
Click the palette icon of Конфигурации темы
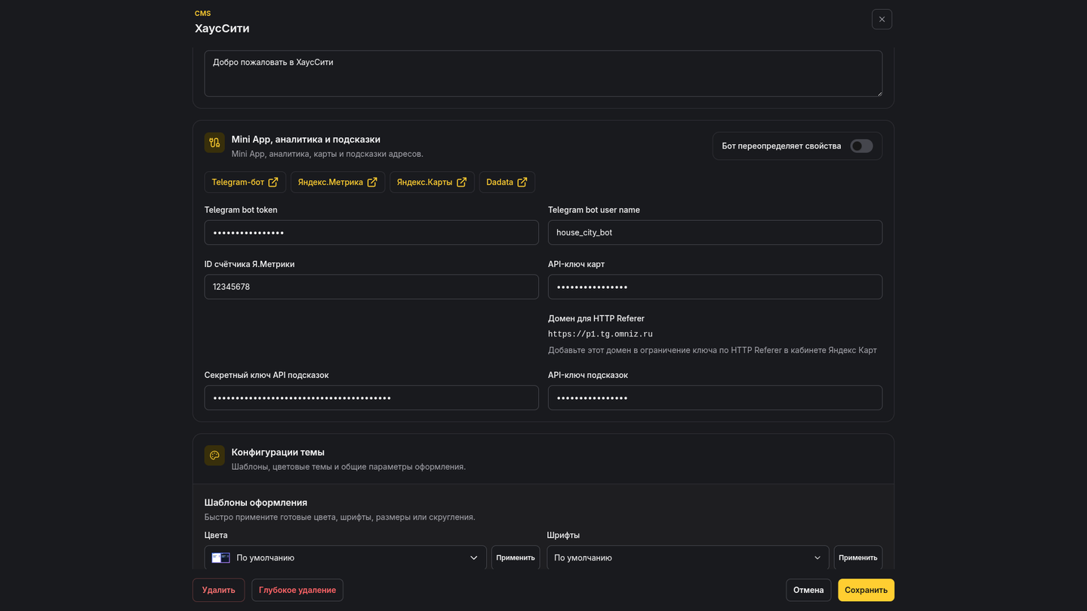point(214,456)
